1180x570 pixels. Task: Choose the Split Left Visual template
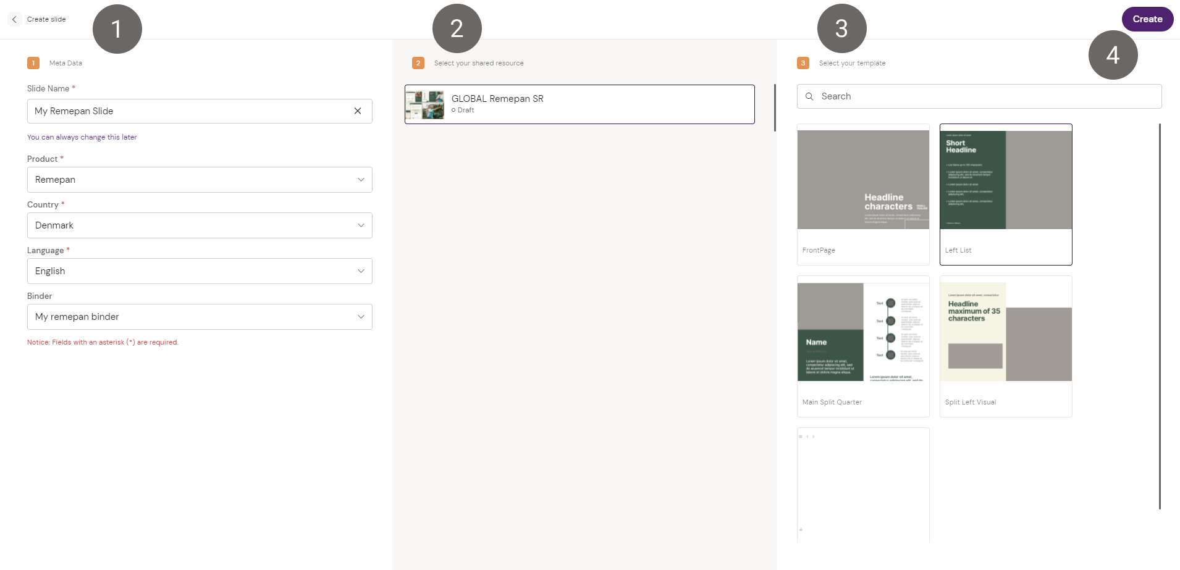(x=1006, y=346)
